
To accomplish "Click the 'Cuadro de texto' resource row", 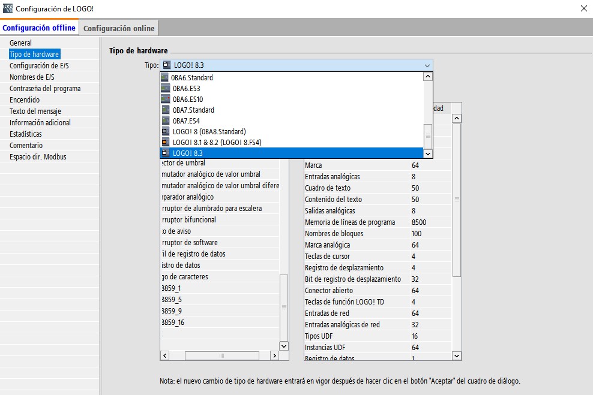I will [x=378, y=188].
